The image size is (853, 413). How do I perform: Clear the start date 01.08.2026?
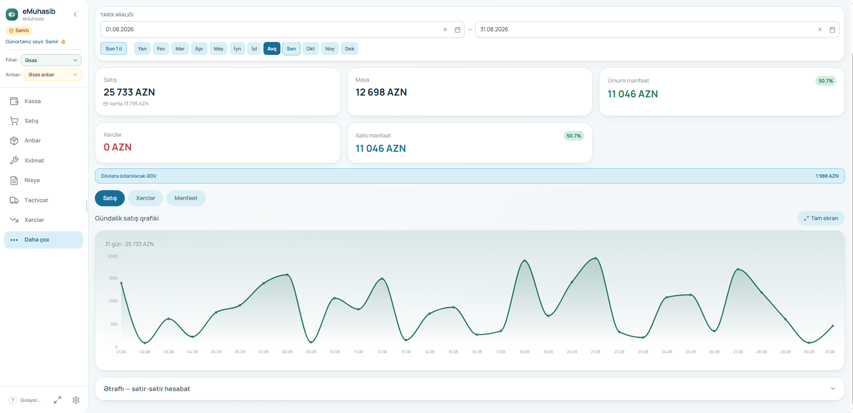click(445, 29)
